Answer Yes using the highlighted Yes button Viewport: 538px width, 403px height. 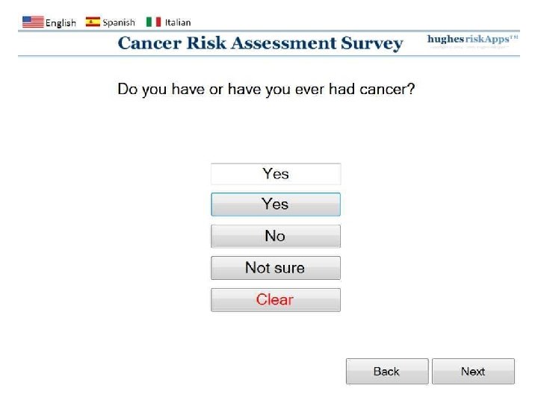(275, 204)
